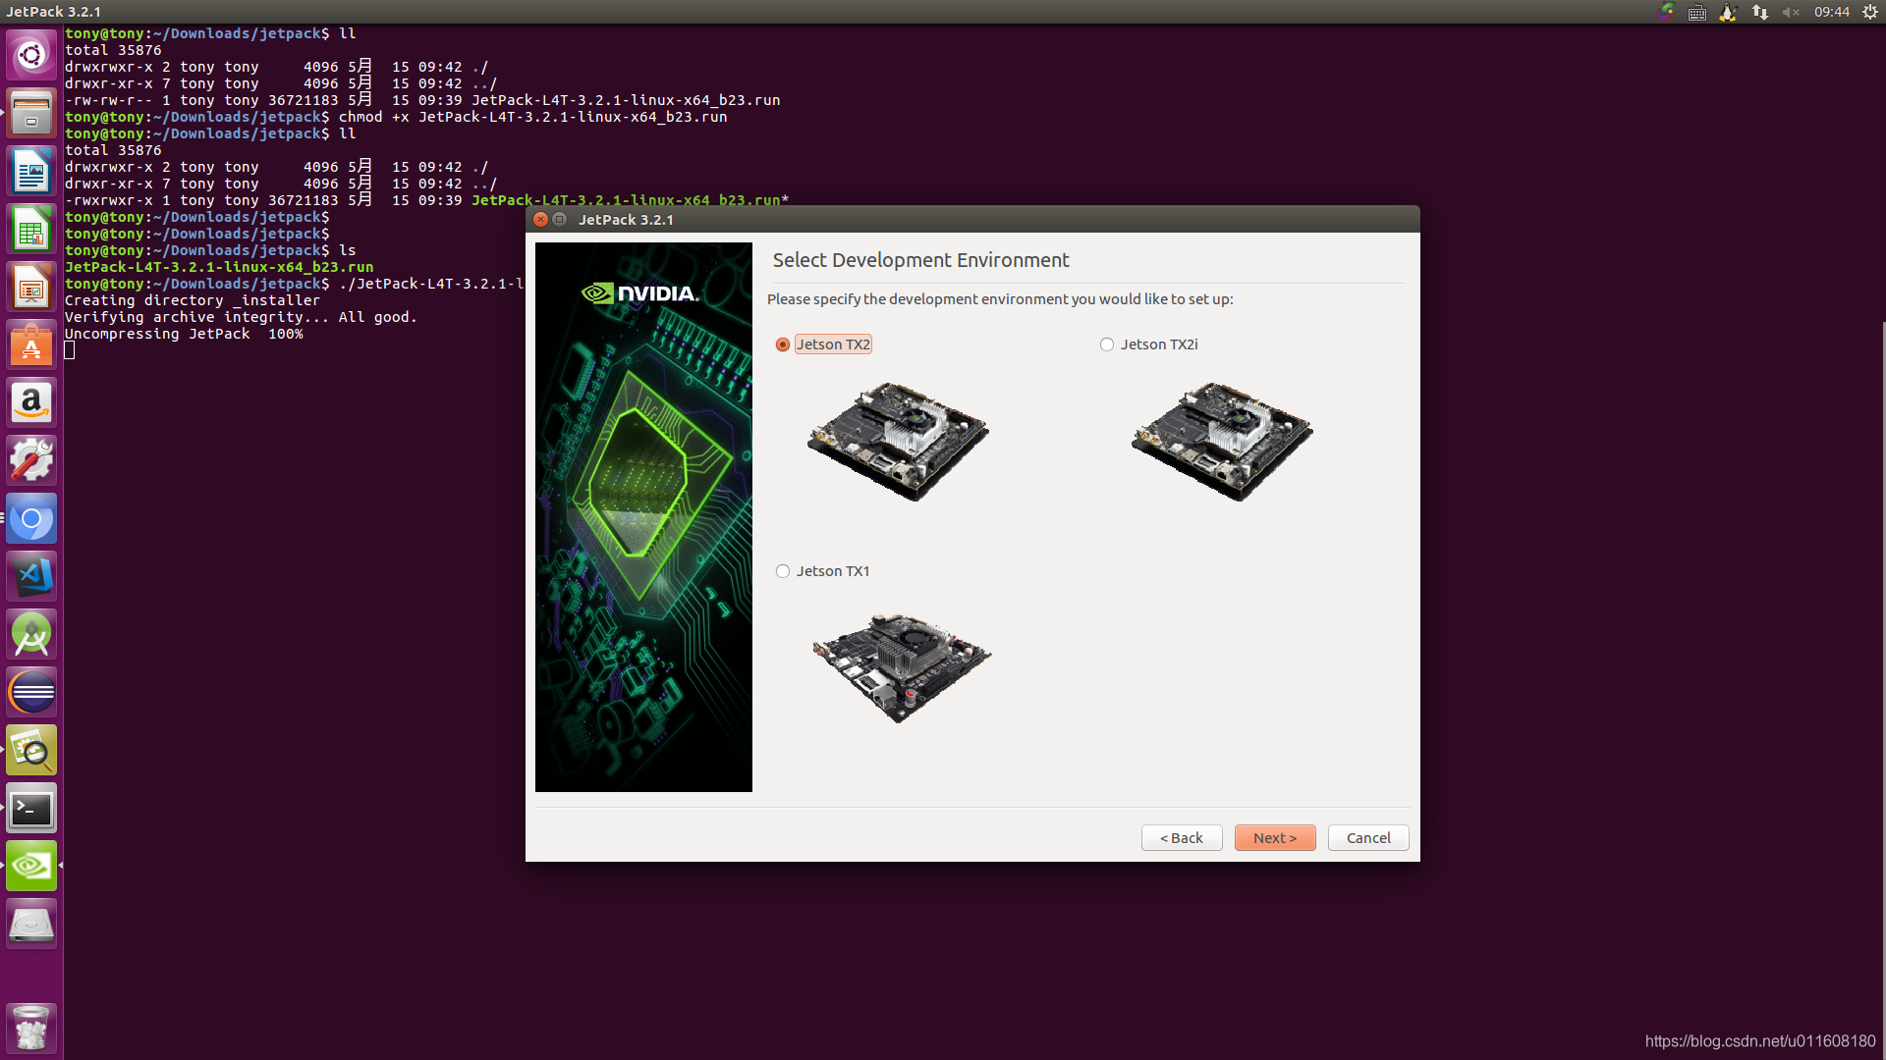The image size is (1886, 1060).
Task: Open the Files manager in dock
Action: [31, 113]
